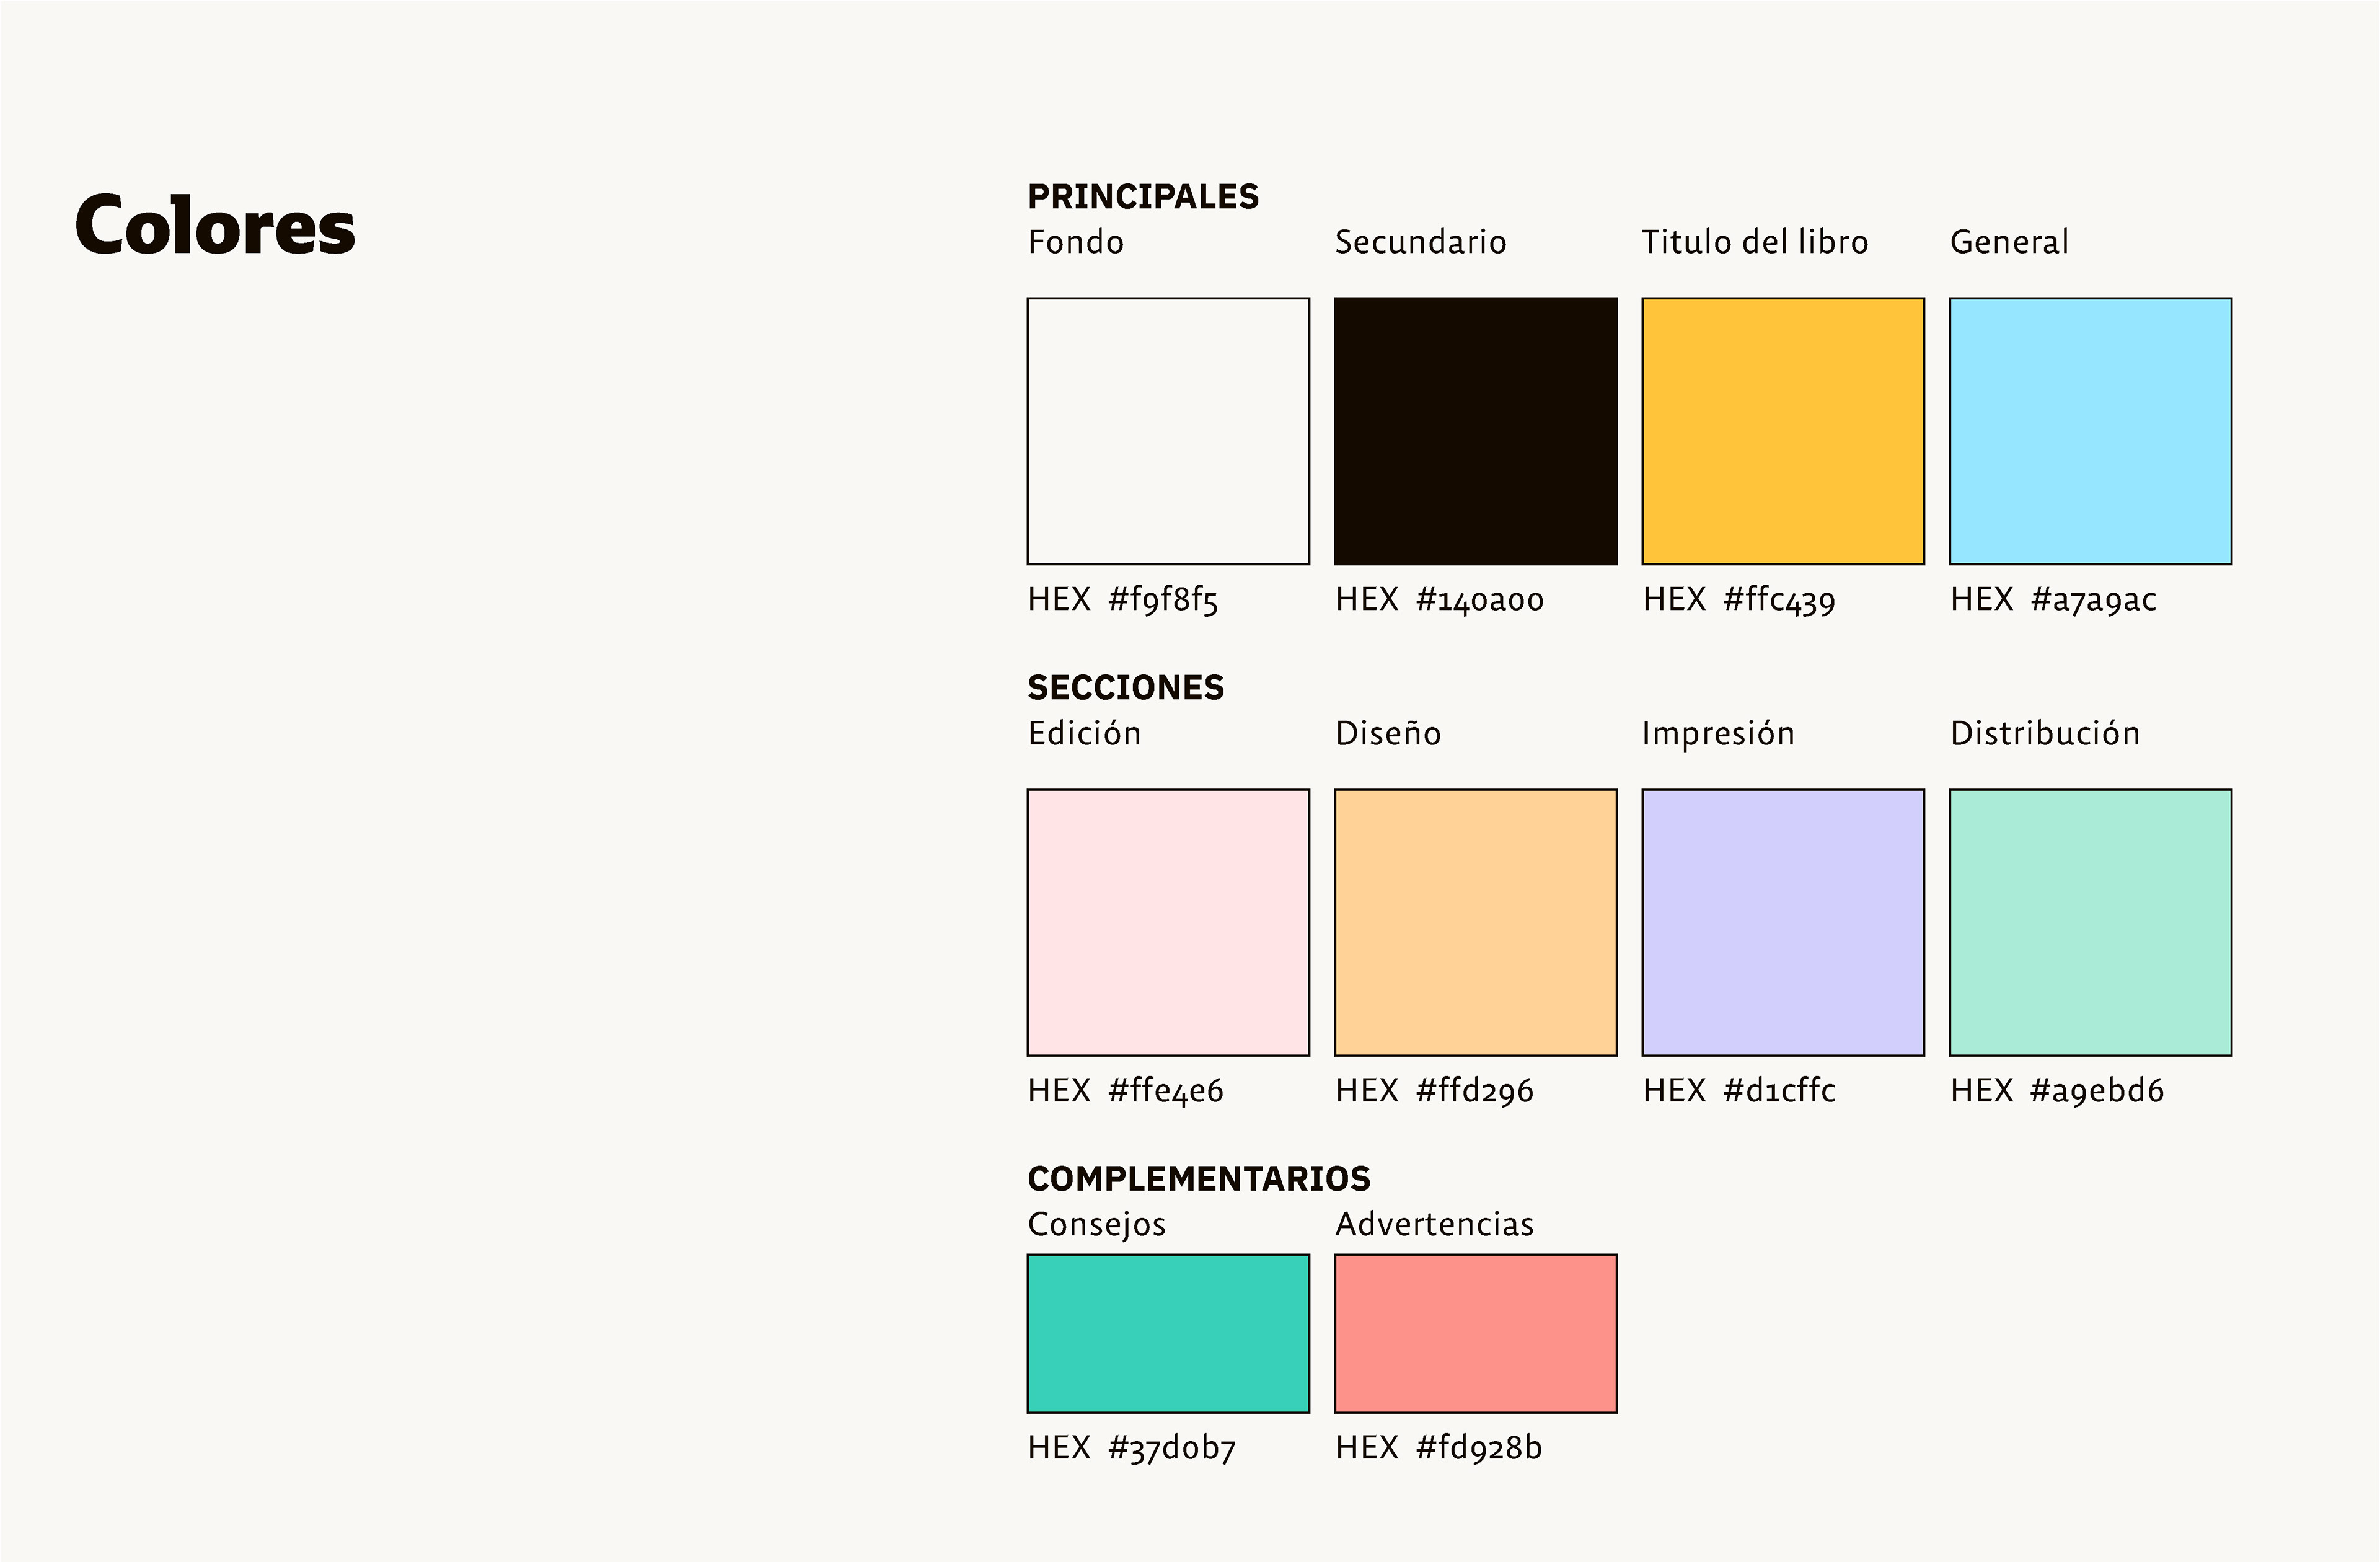
Task: Click the HEX #fd928b code text
Action: [x=1438, y=1448]
